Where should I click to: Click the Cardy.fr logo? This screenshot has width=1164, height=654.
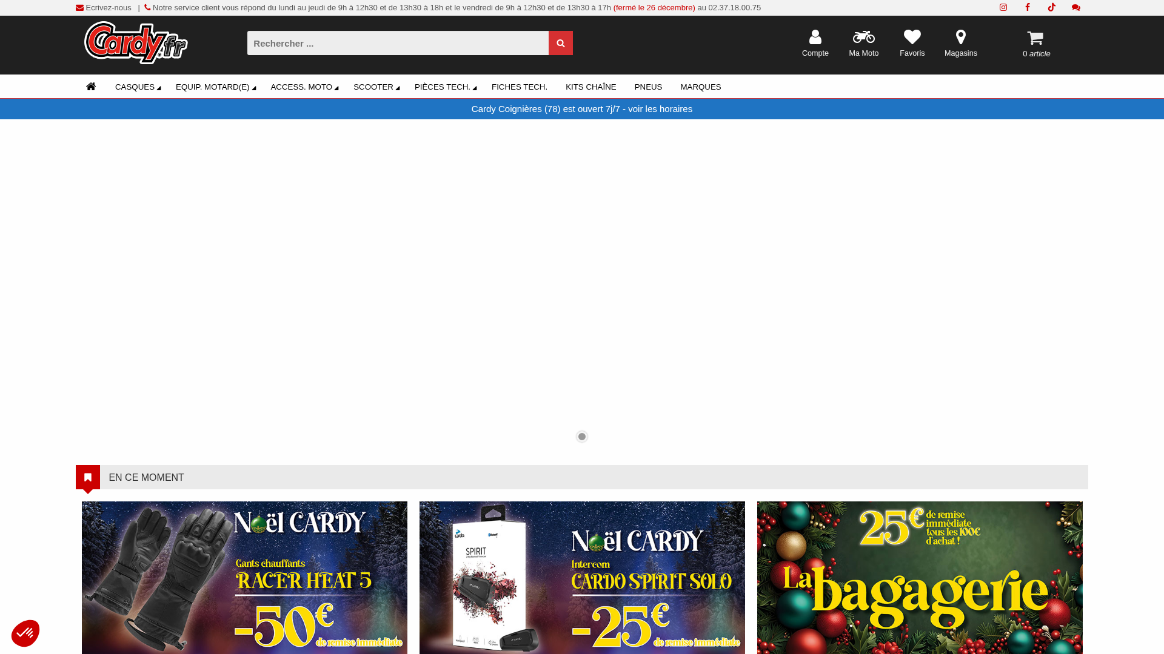click(x=136, y=43)
